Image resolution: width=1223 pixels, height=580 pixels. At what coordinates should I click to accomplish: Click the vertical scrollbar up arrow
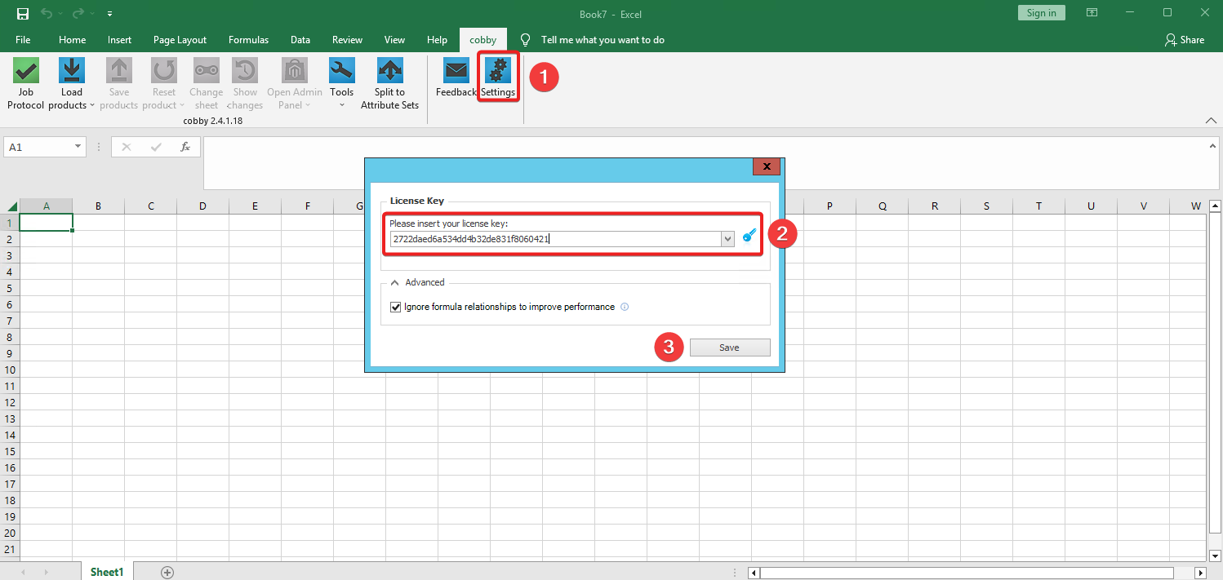pyautogui.click(x=1215, y=206)
